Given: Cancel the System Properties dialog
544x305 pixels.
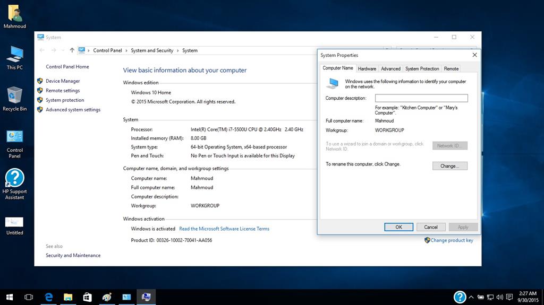Looking at the screenshot, I should [x=430, y=227].
